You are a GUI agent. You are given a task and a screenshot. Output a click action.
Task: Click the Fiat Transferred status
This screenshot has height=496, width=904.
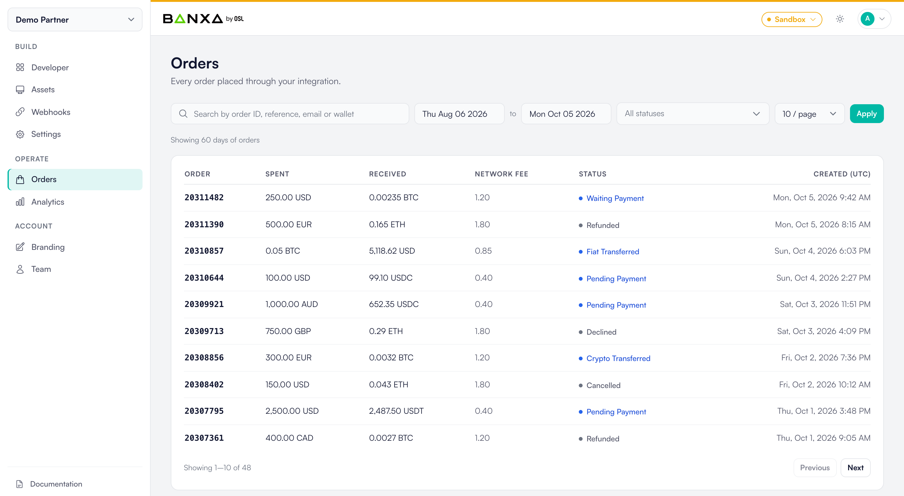[612, 252]
